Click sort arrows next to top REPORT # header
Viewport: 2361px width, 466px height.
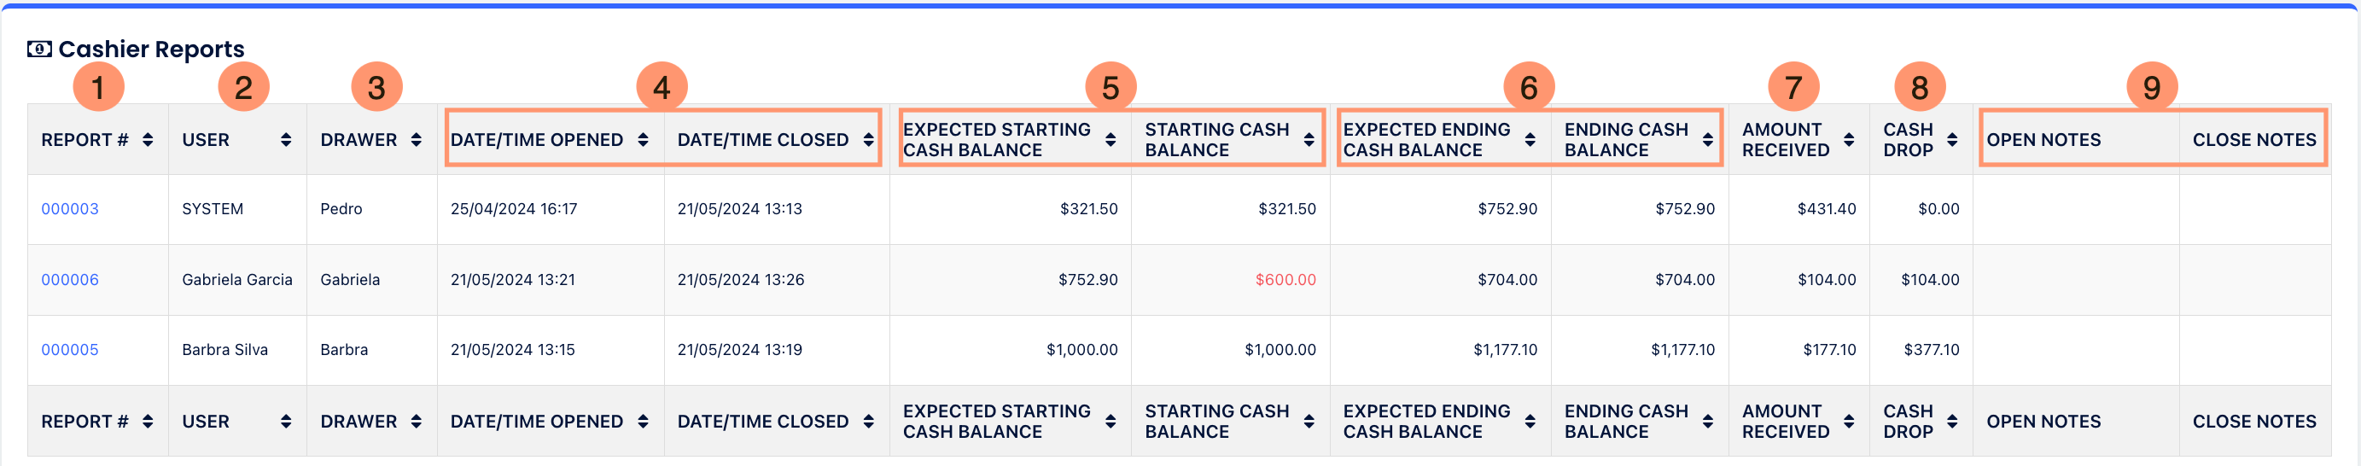[x=148, y=139]
